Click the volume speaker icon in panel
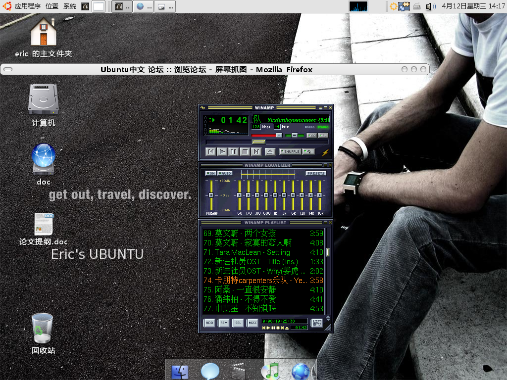The image size is (507, 380). coord(430,6)
